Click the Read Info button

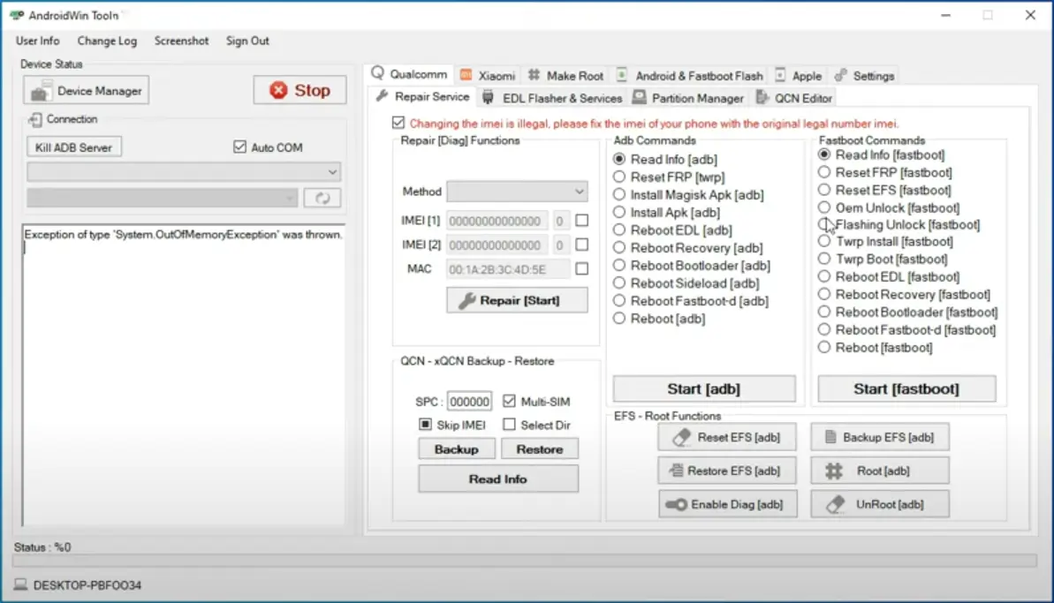[x=498, y=479]
